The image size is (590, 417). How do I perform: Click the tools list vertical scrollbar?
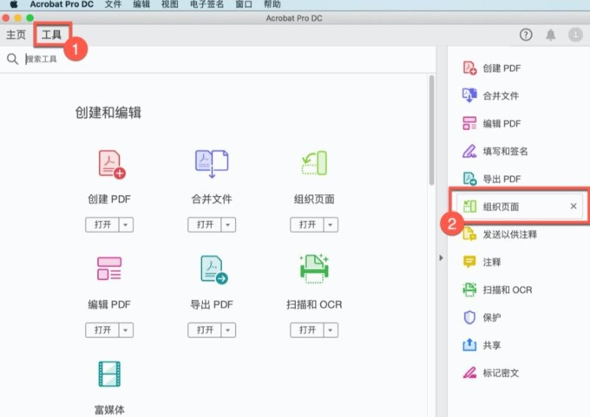(431, 130)
